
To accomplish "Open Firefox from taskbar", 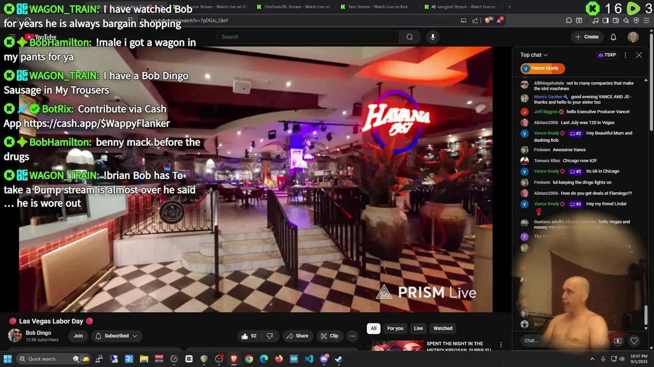I will click(278, 359).
